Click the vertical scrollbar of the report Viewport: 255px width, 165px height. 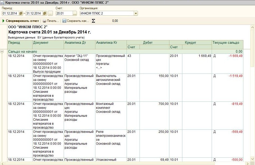point(252,92)
